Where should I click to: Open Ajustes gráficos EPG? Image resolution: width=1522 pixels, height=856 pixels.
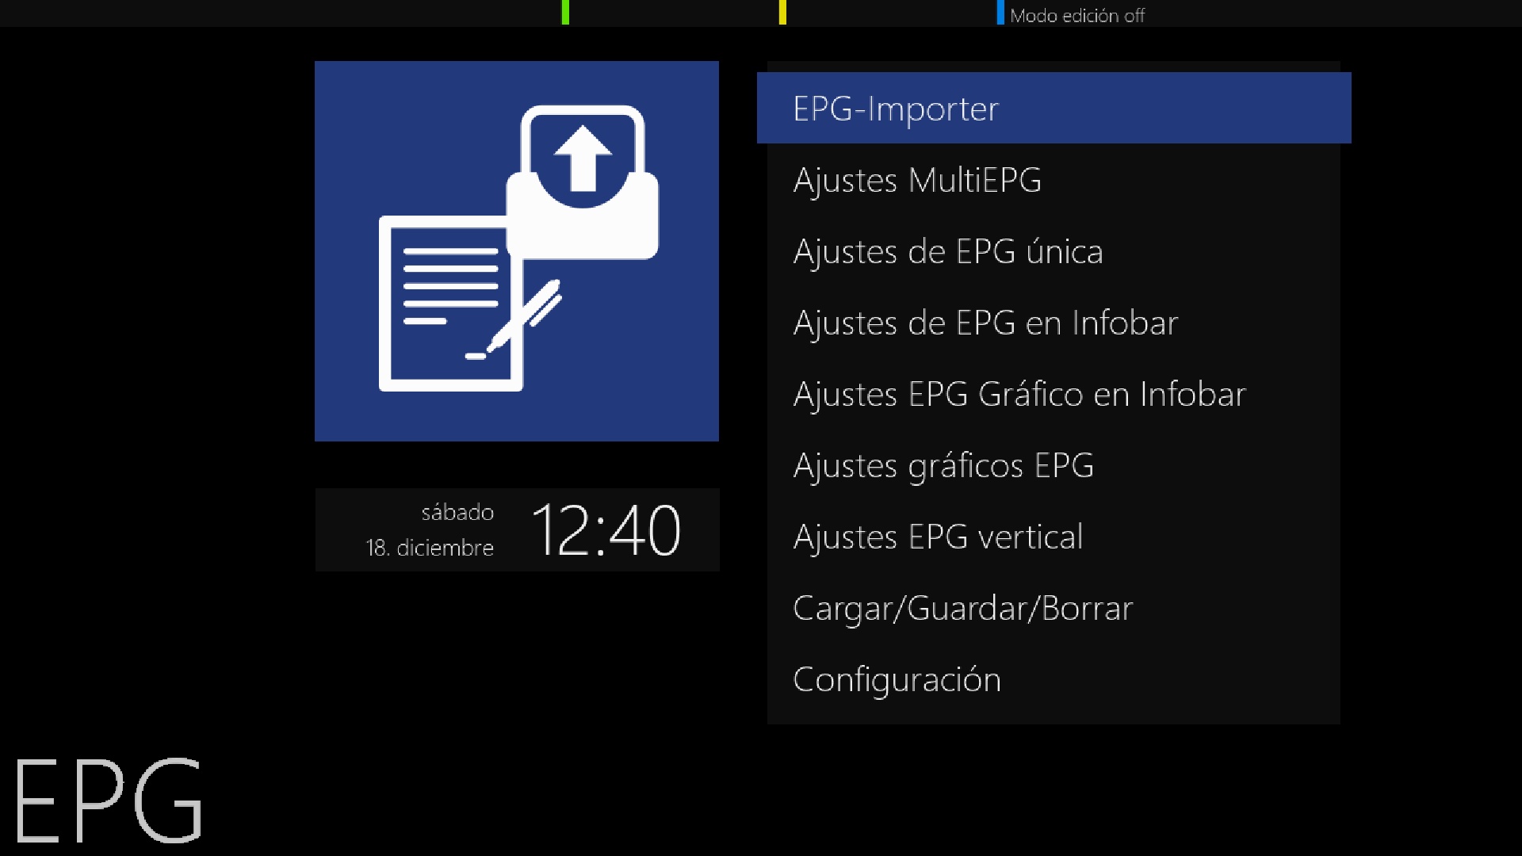pos(1054,465)
